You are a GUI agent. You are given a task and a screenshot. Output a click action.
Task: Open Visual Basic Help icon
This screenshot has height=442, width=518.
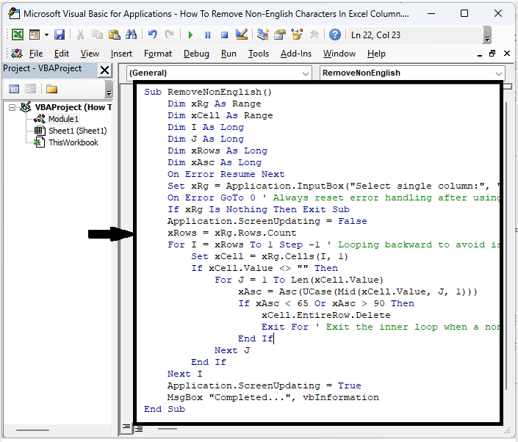335,35
